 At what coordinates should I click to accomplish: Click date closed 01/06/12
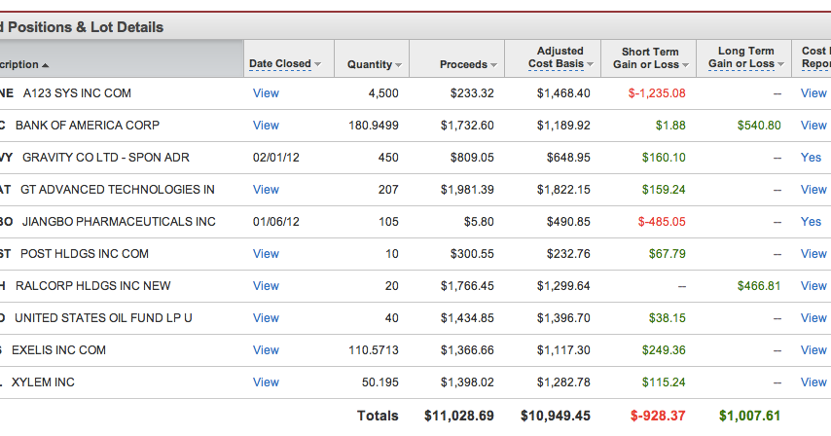[x=276, y=222]
